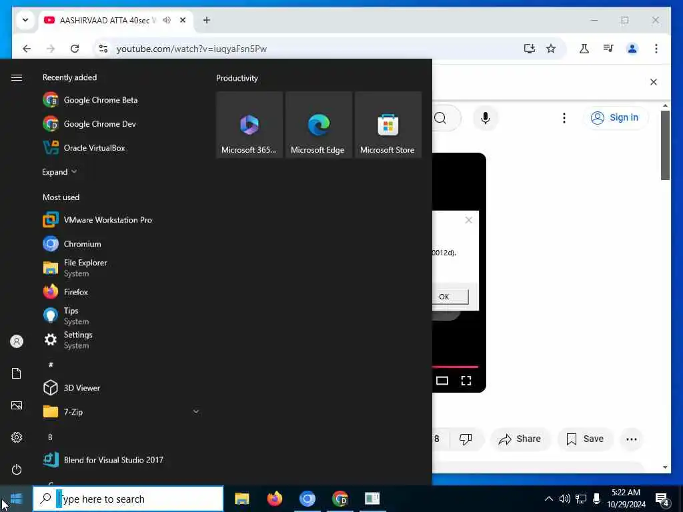Open the Microsoft 365 tile
Screen dimensions: 683x512
coord(249,125)
